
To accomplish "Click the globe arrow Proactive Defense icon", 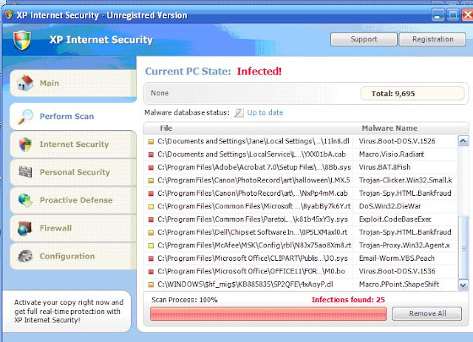I will pyautogui.click(x=25, y=200).
